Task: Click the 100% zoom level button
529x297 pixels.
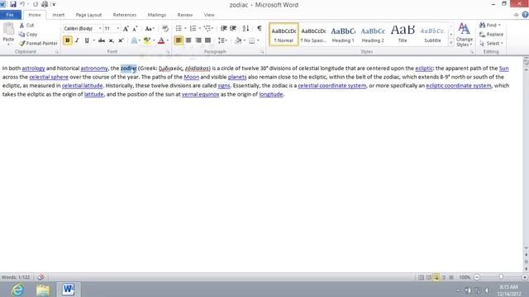Action: coord(465,277)
